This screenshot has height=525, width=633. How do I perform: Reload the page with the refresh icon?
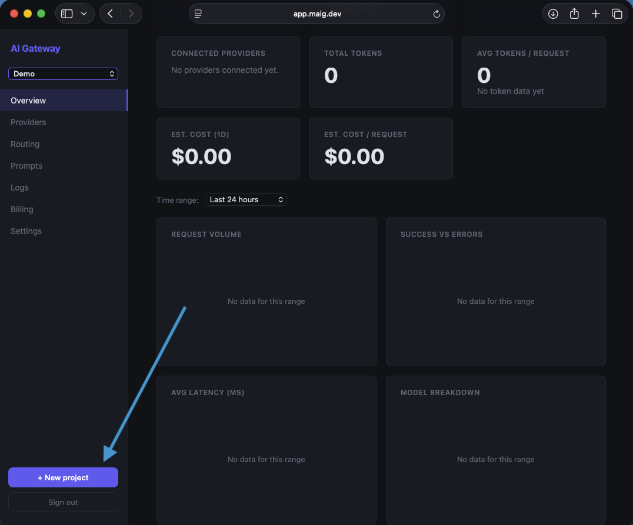[x=437, y=14]
